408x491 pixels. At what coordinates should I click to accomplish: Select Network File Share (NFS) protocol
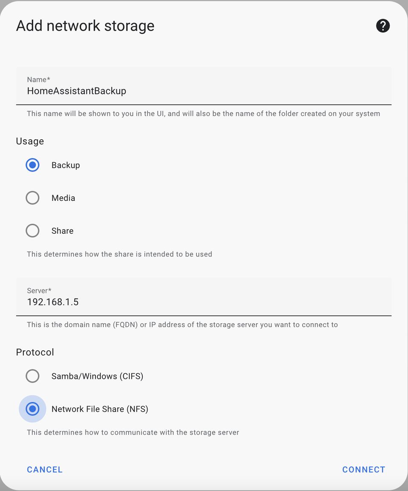pos(32,409)
